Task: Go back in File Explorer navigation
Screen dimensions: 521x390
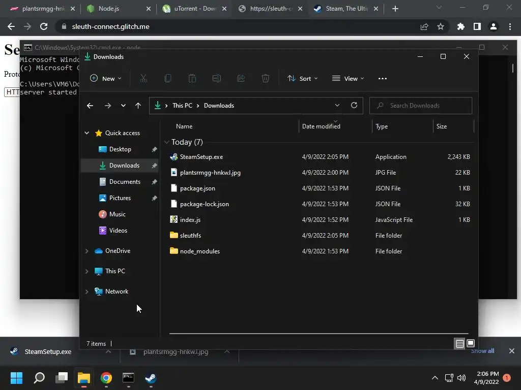Action: [x=90, y=106]
